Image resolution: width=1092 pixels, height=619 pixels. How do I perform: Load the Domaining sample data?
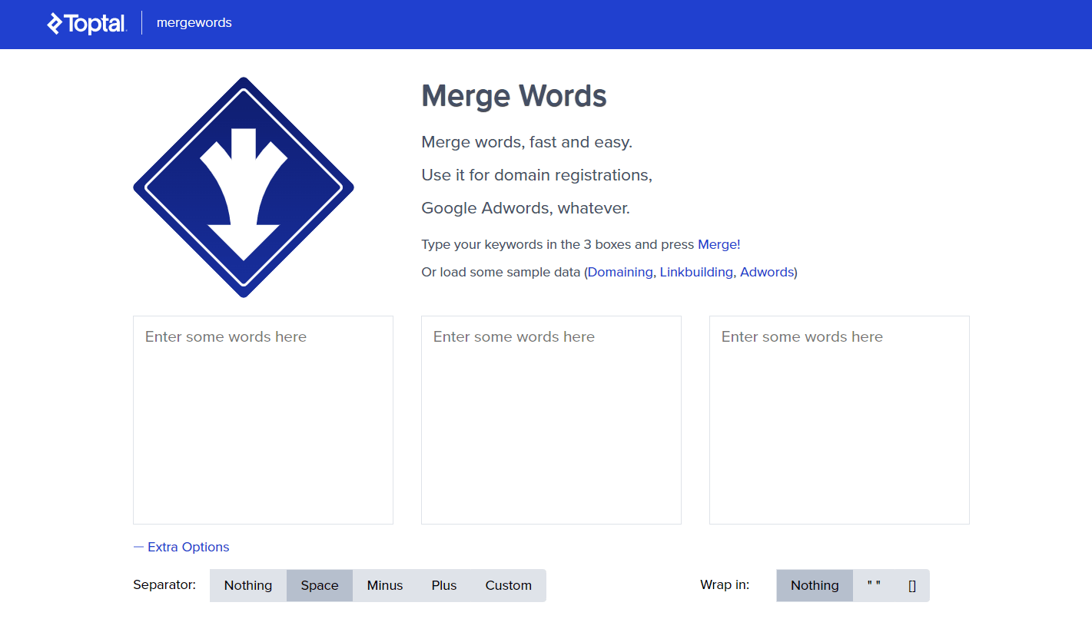pyautogui.click(x=620, y=272)
